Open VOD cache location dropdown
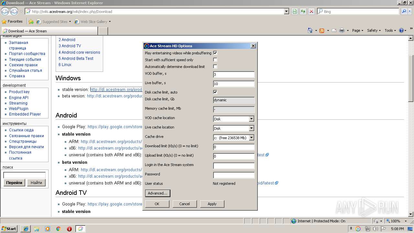 coord(251,119)
